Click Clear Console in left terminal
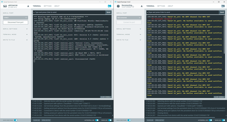This screenshot has height=122, width=227. (x=106, y=97)
